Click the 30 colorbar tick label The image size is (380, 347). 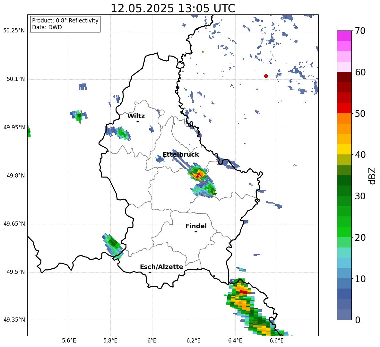tap(360, 196)
